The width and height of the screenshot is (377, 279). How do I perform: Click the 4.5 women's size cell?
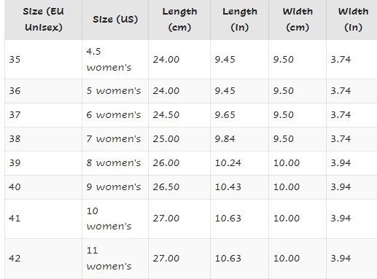(x=115, y=59)
